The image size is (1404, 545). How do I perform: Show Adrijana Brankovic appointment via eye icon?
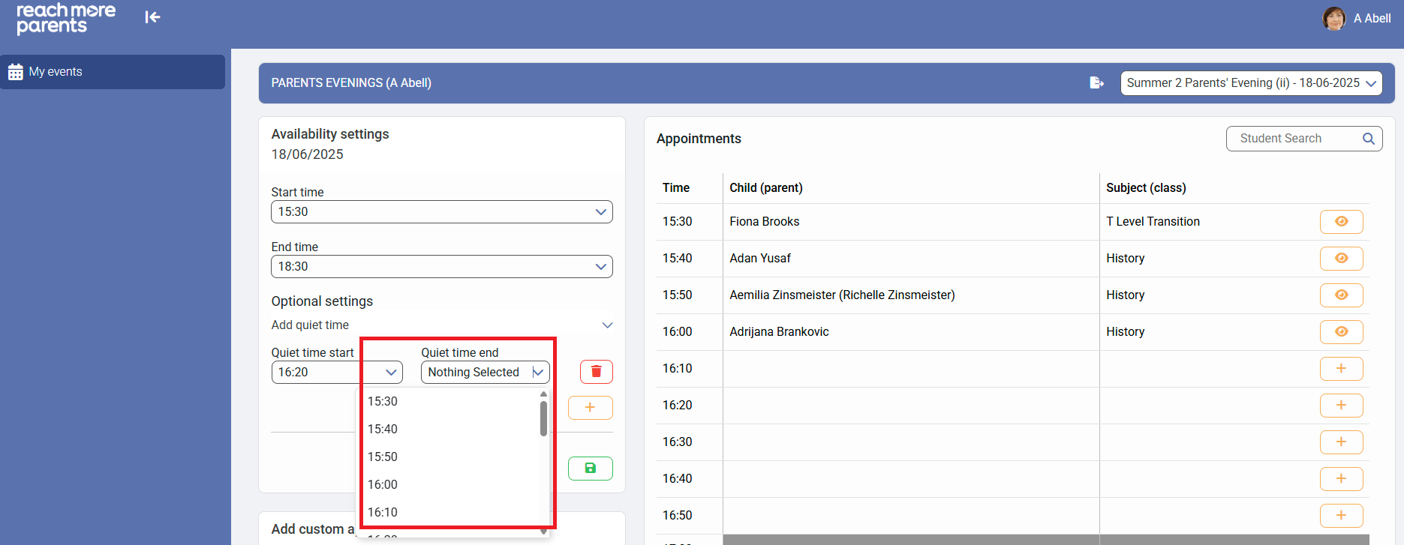(x=1341, y=332)
